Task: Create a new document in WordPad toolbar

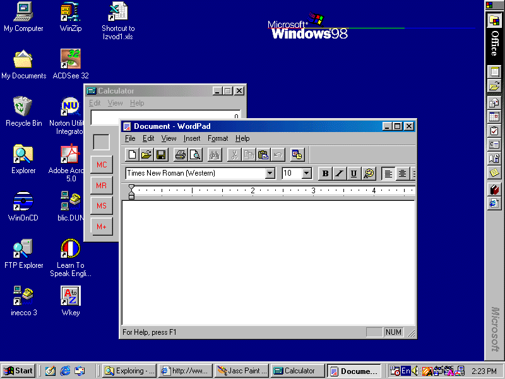Action: click(x=132, y=155)
